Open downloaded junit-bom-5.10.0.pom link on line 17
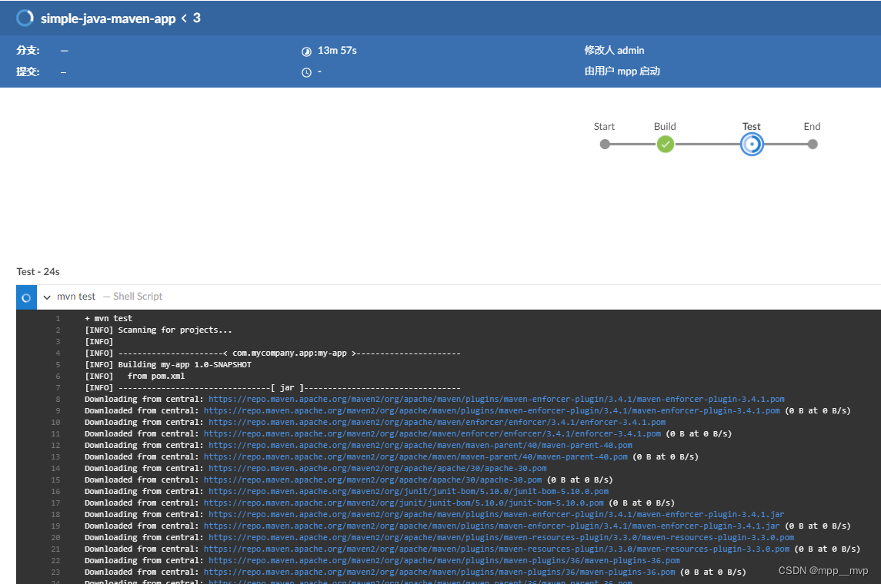 404,503
